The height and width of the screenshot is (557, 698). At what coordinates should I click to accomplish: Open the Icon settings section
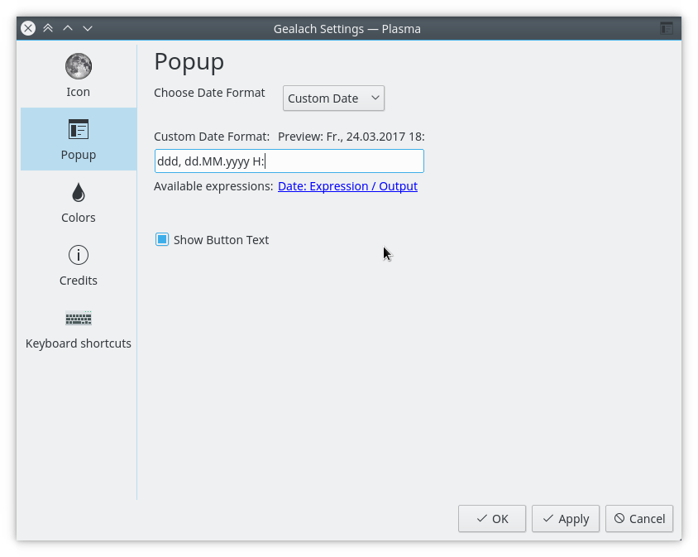tap(79, 76)
